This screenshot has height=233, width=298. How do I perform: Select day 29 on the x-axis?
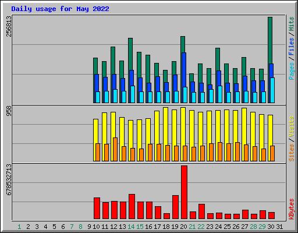coord(262,227)
